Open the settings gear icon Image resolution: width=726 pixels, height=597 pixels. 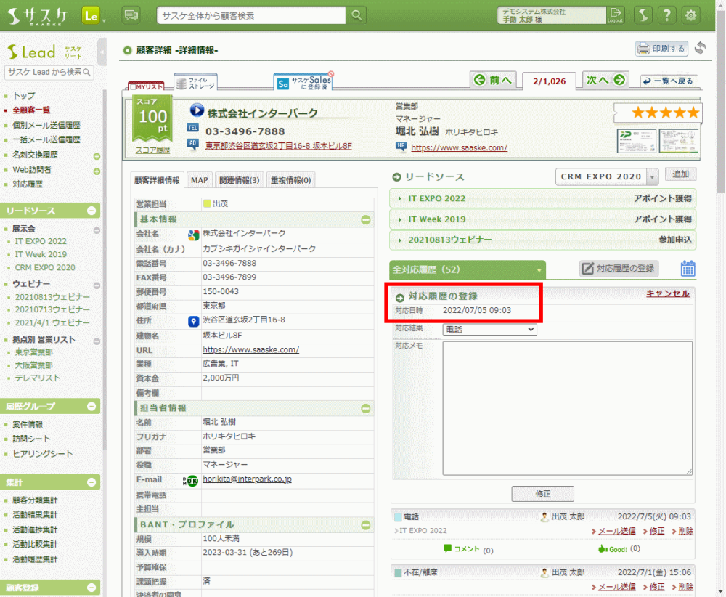[x=691, y=15]
